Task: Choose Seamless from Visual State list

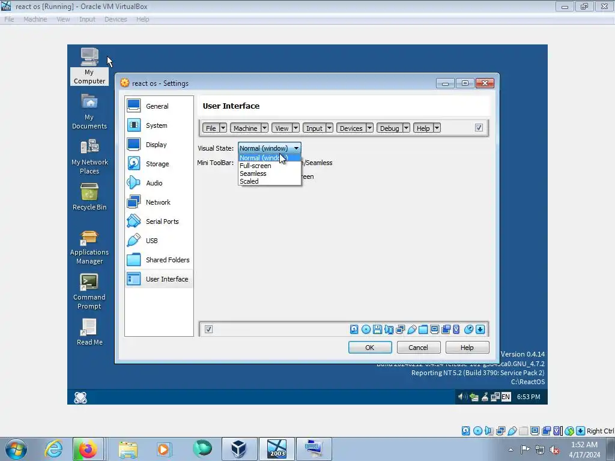Action: (x=270, y=173)
